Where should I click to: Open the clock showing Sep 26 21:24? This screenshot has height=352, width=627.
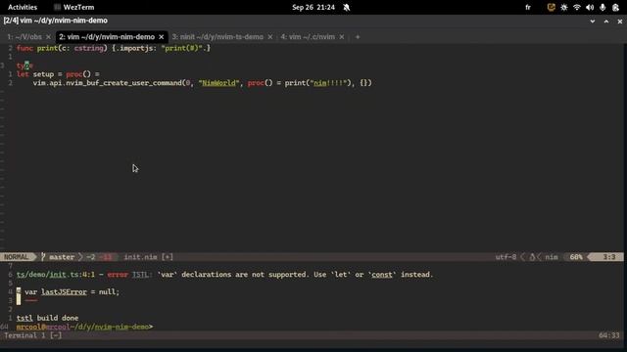click(x=313, y=7)
